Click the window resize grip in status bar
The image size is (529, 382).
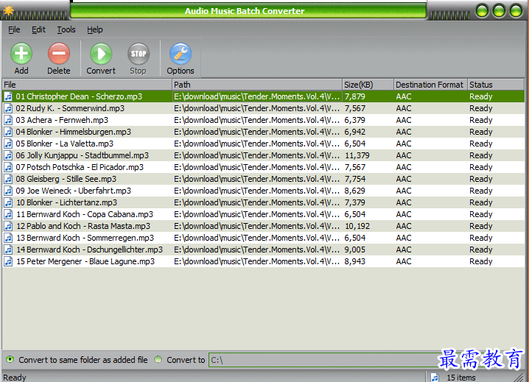[x=519, y=377]
